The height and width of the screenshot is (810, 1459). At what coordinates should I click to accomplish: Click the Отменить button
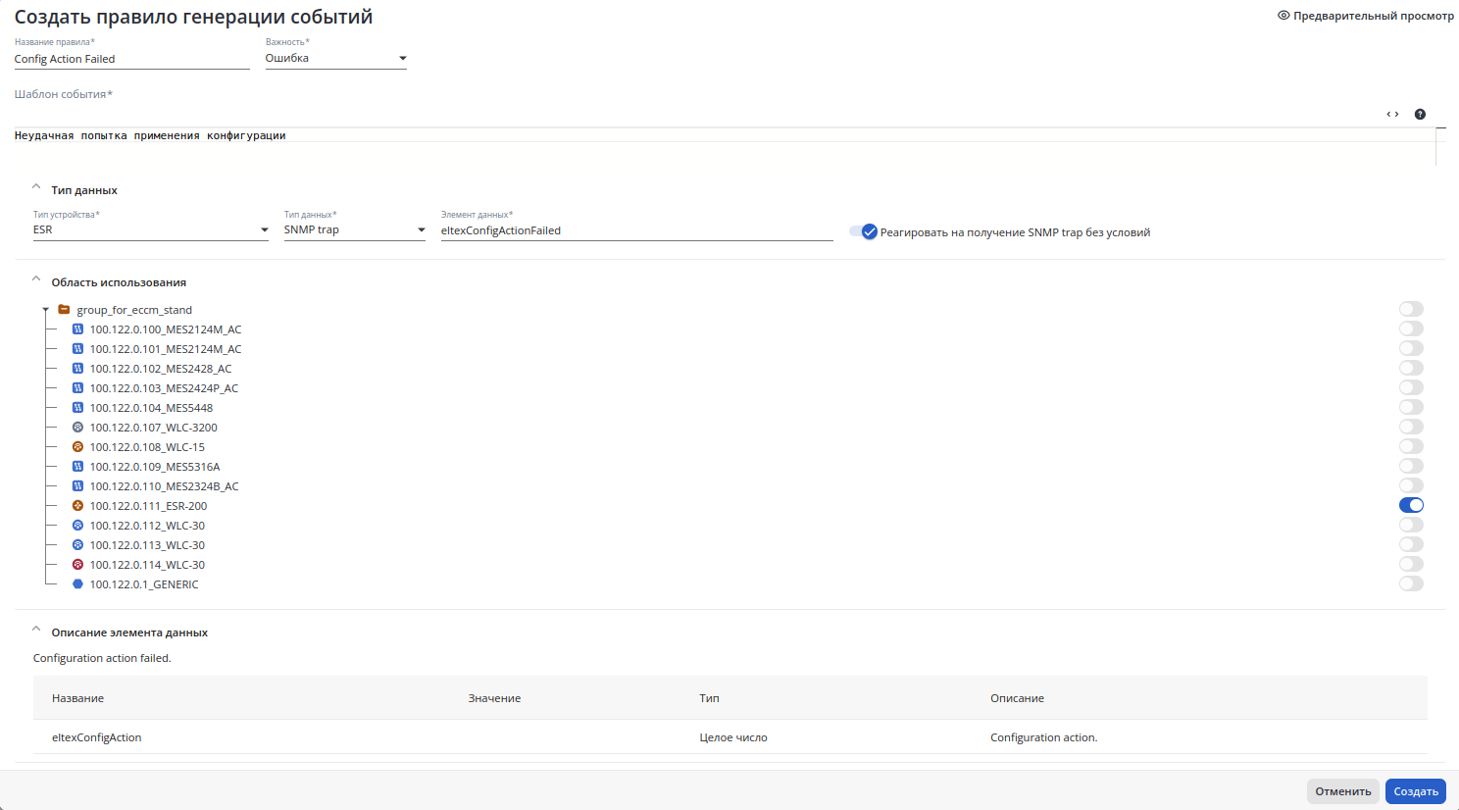(1343, 791)
